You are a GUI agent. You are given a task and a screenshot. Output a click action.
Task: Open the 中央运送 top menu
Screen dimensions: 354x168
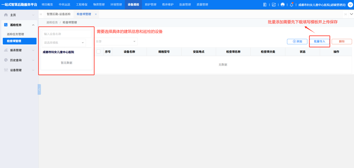(65, 5)
